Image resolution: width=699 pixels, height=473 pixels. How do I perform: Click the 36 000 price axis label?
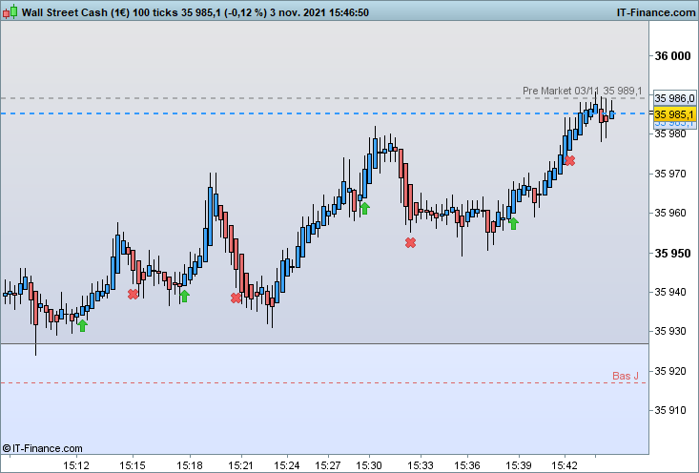tap(672, 55)
